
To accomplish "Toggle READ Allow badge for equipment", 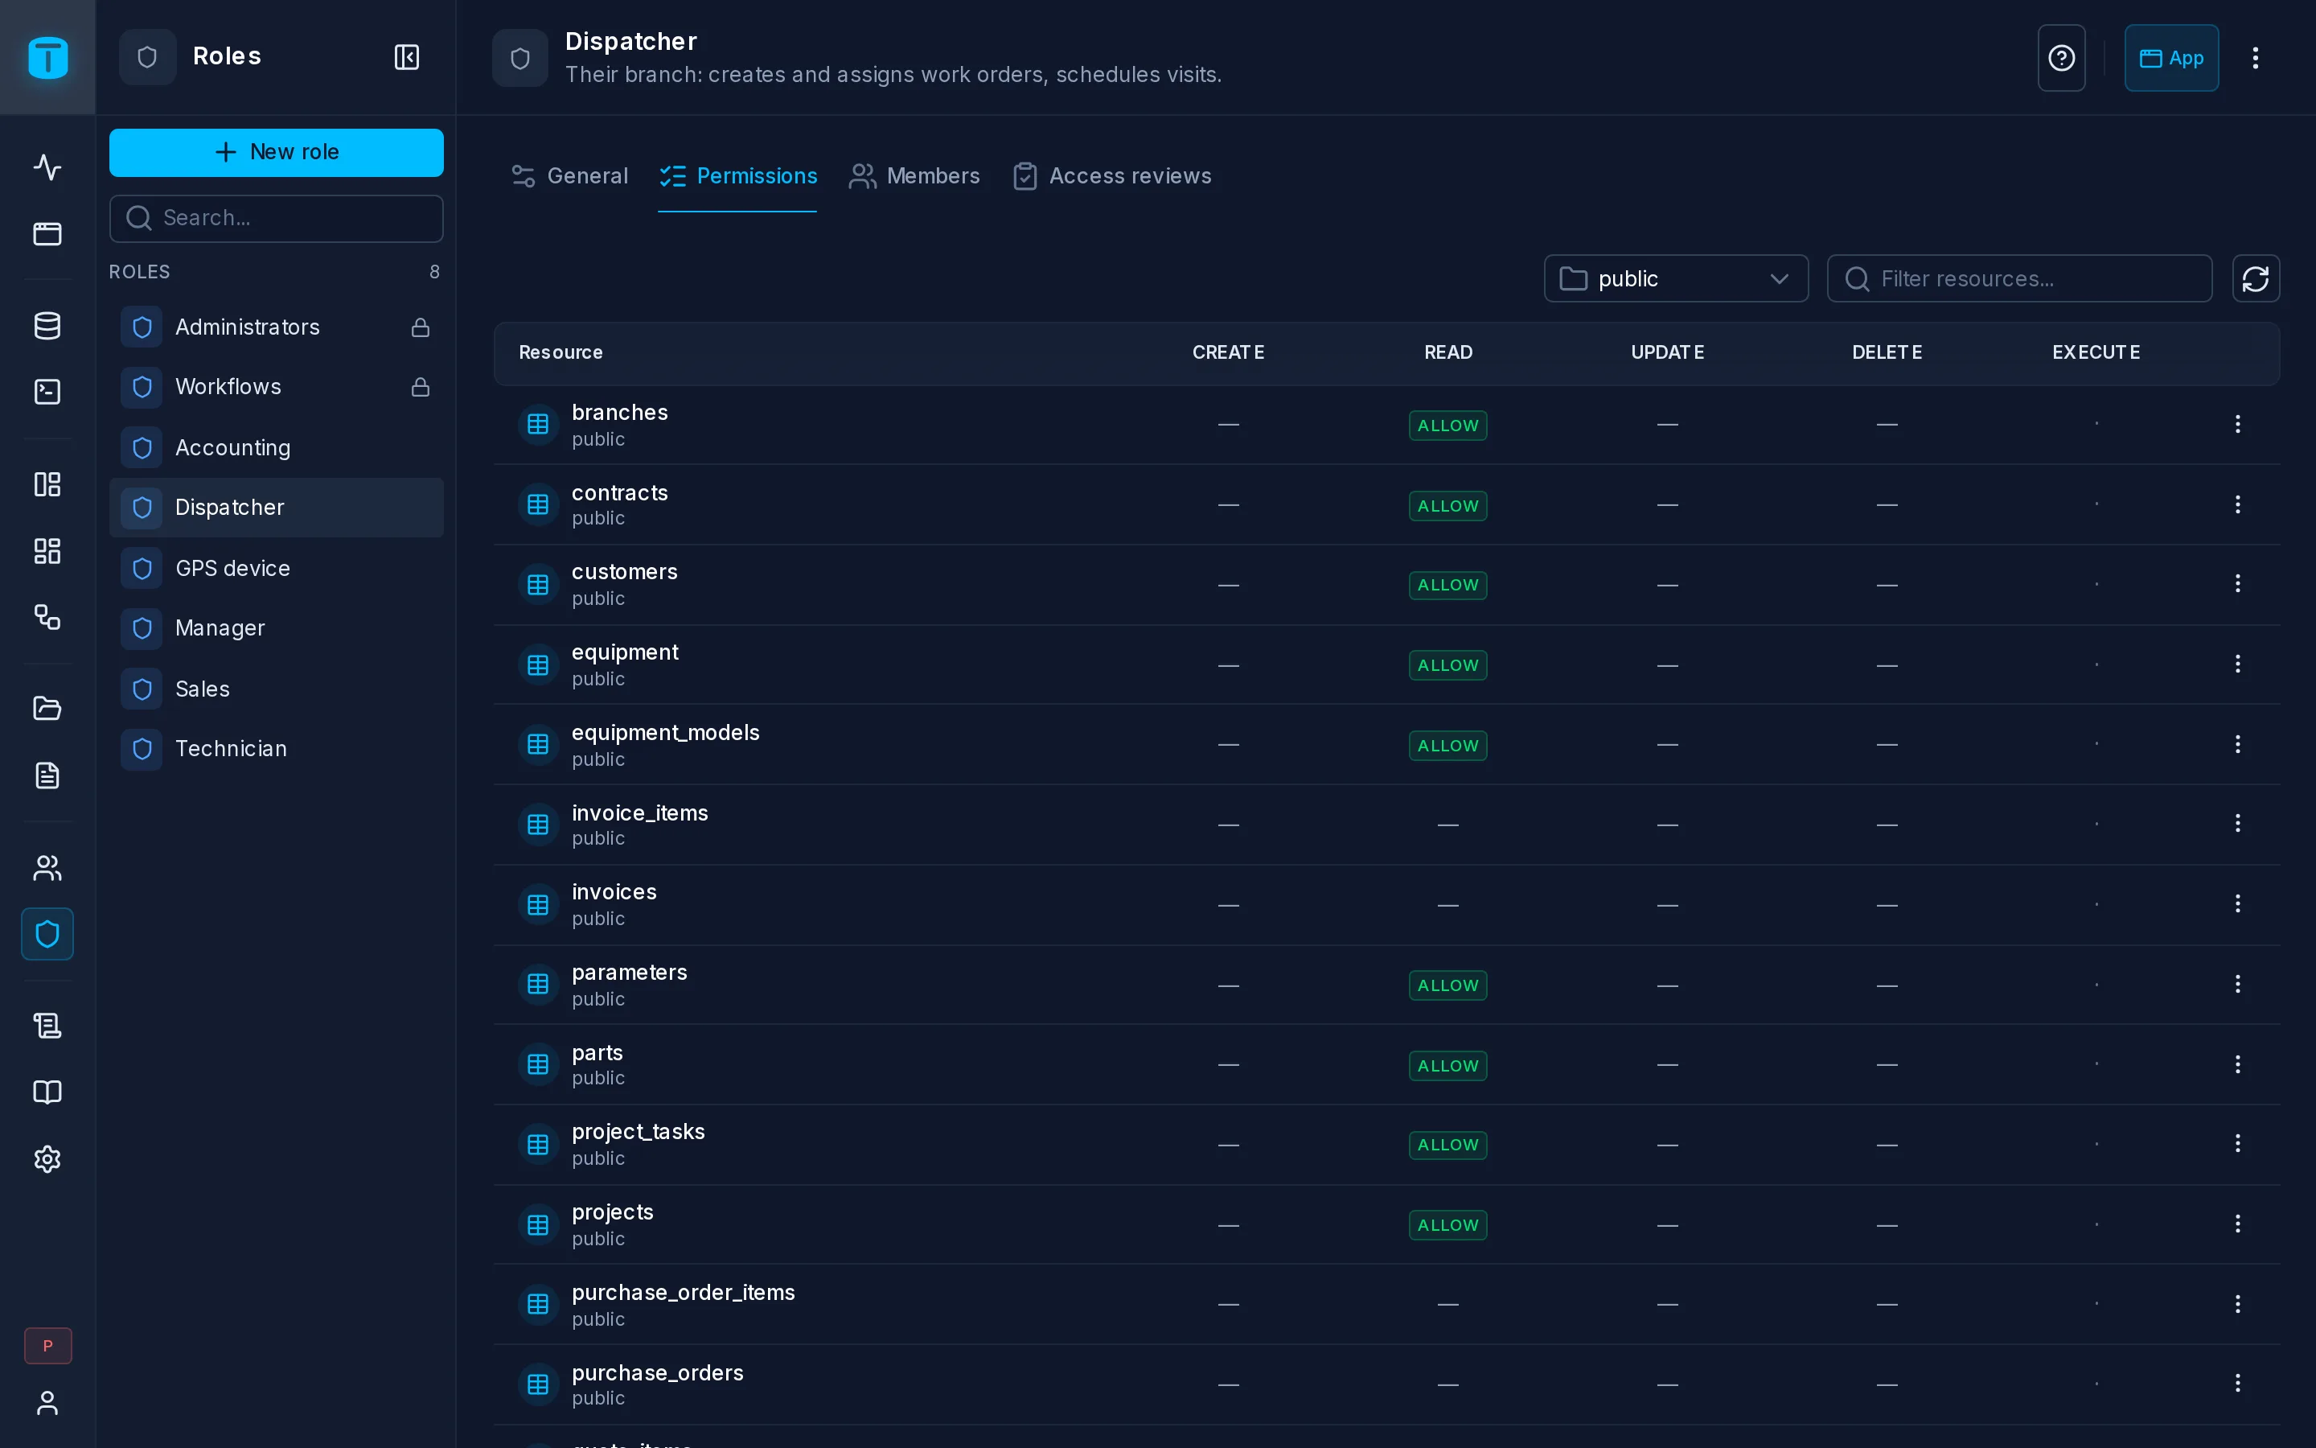I will [x=1448, y=665].
